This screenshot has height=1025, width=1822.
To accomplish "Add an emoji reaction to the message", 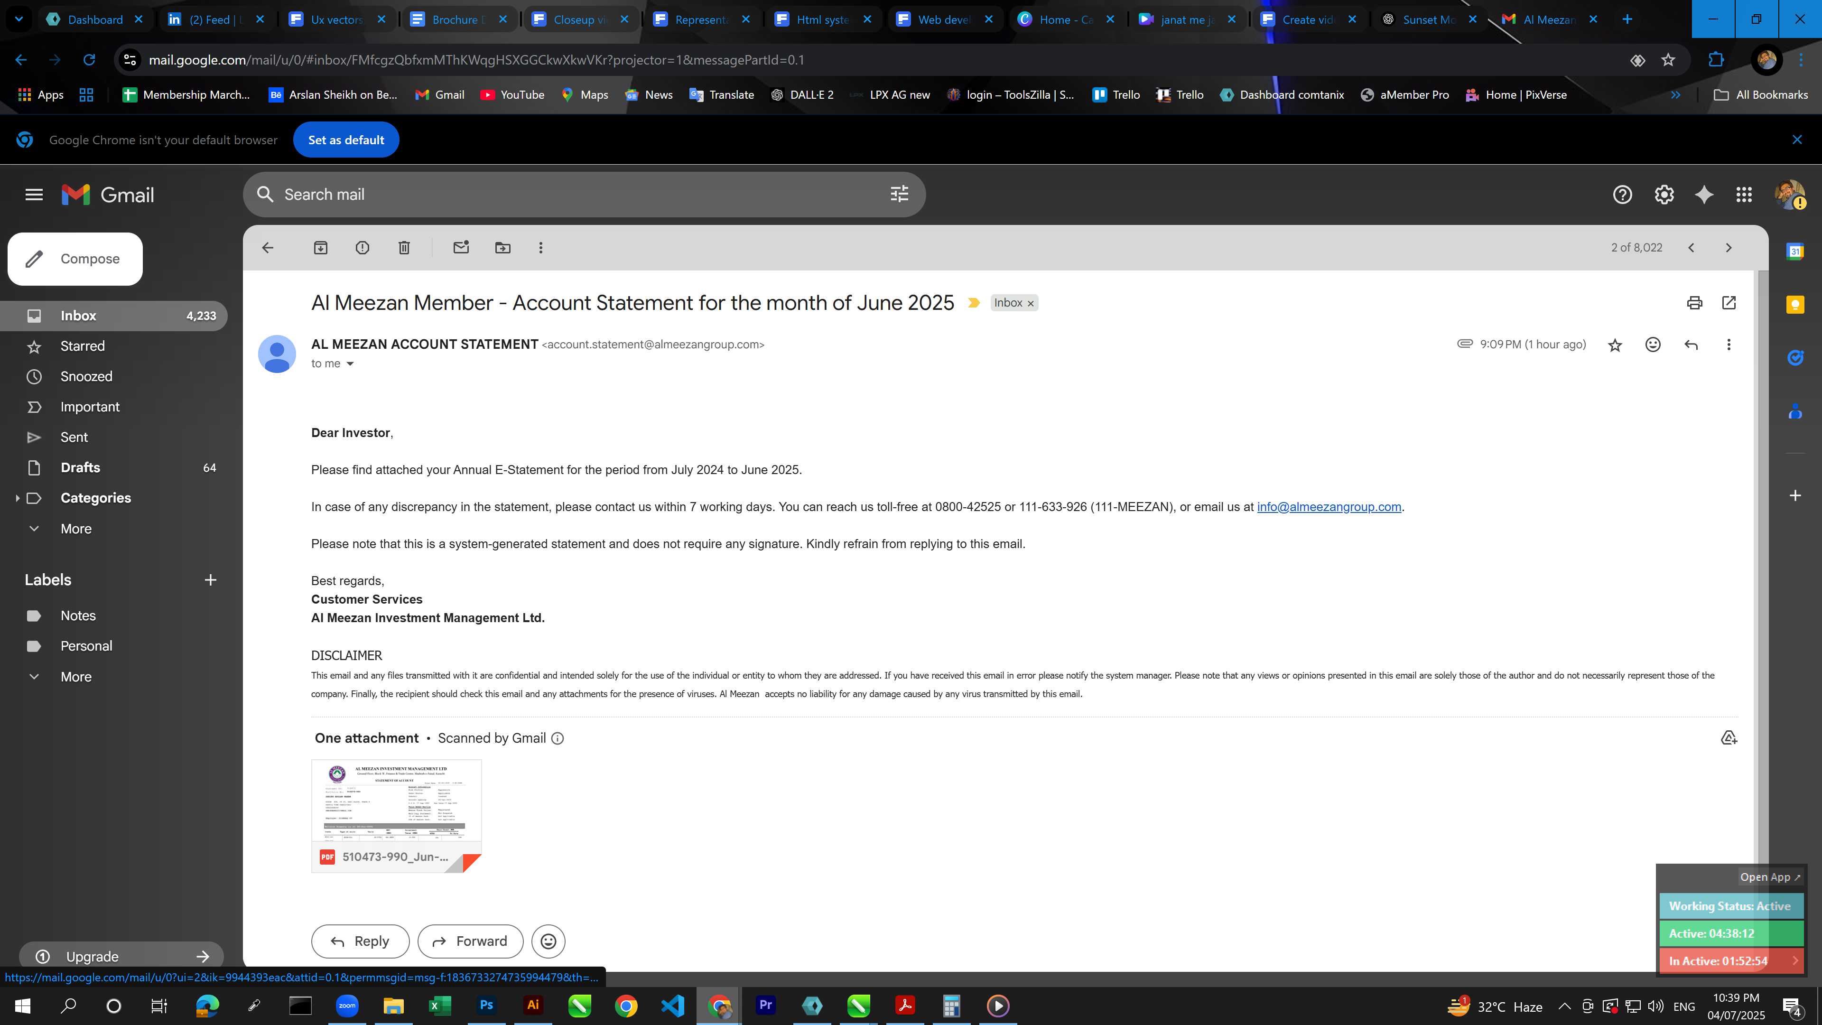I will [1653, 345].
